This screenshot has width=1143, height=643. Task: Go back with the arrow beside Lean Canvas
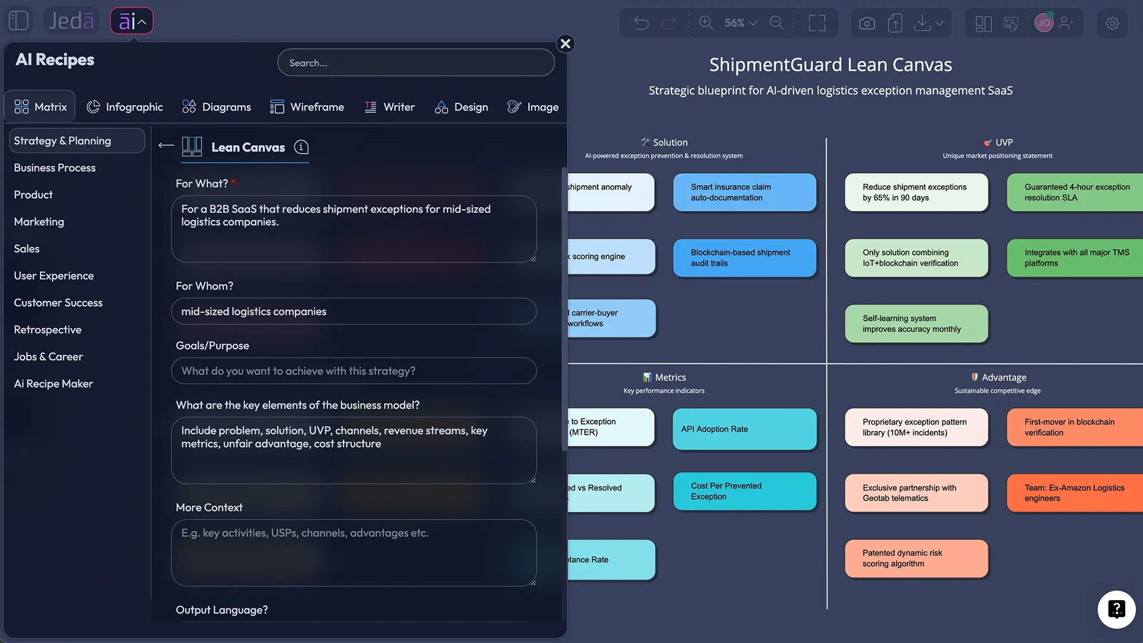coord(166,146)
